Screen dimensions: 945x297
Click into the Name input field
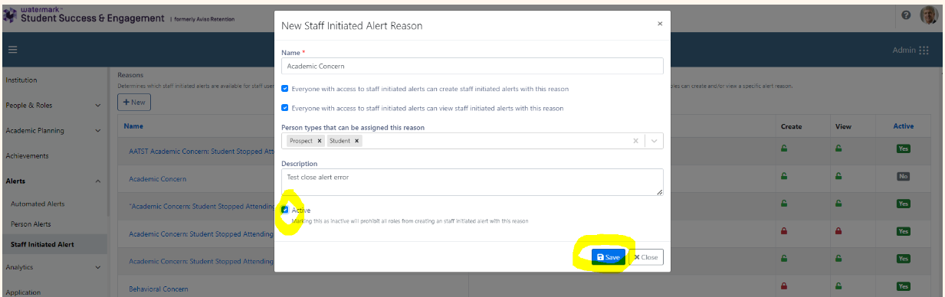pos(472,67)
